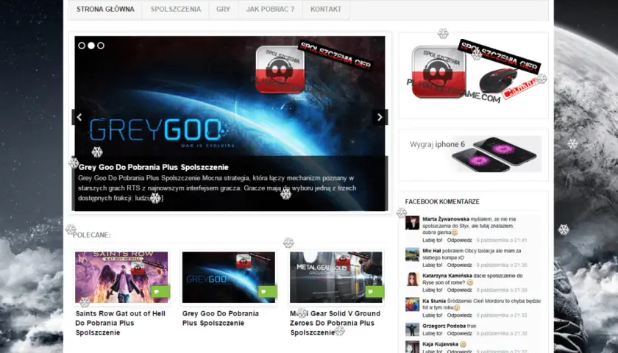
Task: Open comments icon on Saints Row card
Action: point(160,291)
